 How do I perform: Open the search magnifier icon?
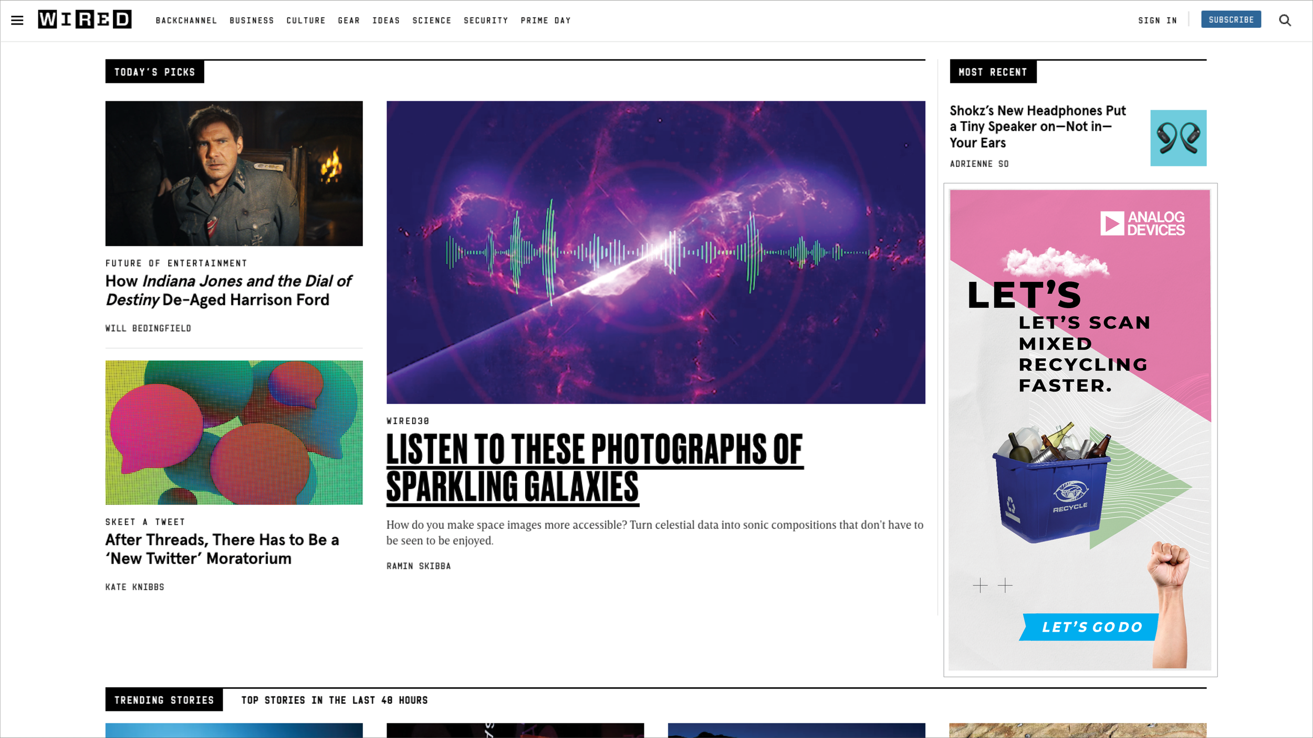coord(1285,20)
